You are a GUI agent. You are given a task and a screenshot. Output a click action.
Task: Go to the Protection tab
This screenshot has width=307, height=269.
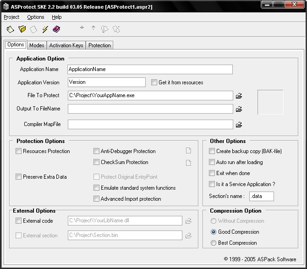[x=99, y=45]
